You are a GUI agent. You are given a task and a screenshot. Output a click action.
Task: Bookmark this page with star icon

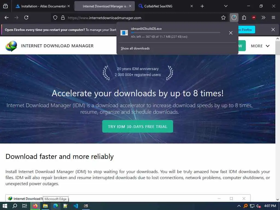223,17
